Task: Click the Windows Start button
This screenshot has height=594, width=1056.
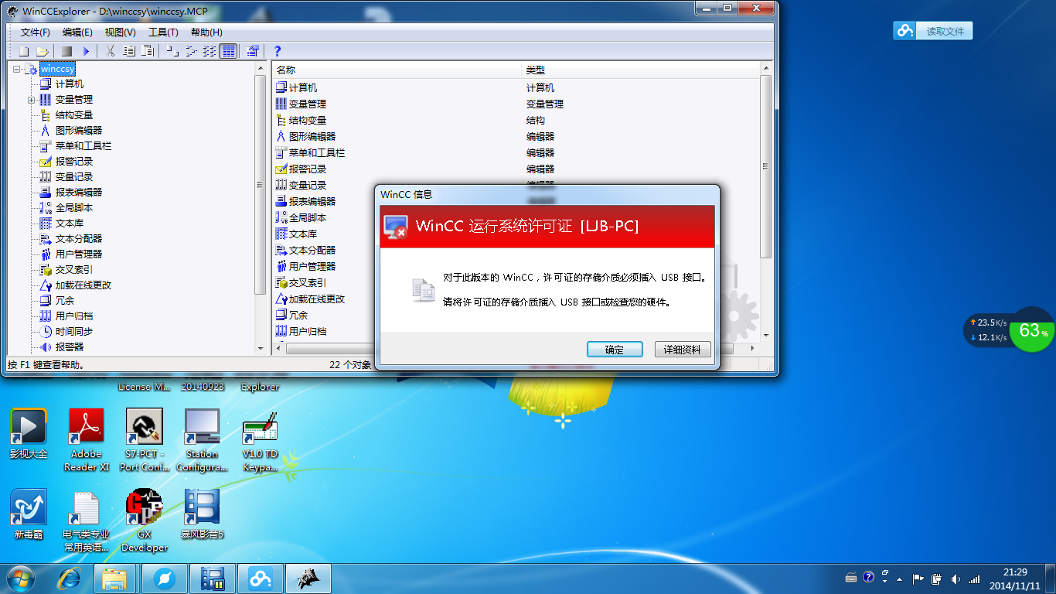Action: click(20, 579)
